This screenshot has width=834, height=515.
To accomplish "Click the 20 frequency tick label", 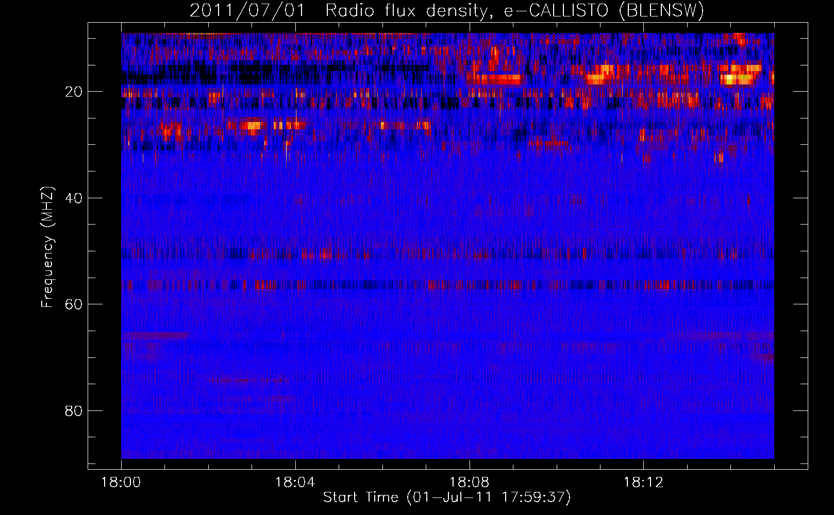I will [74, 92].
